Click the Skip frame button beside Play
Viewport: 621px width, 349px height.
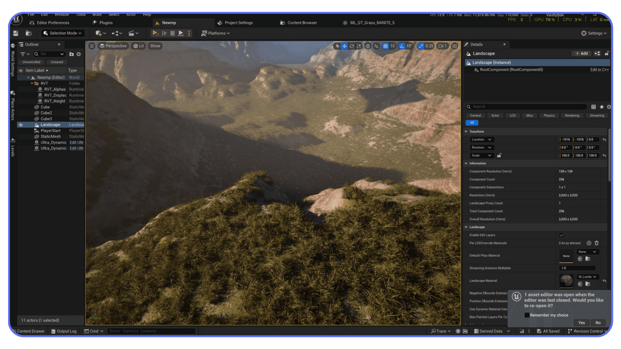(164, 33)
